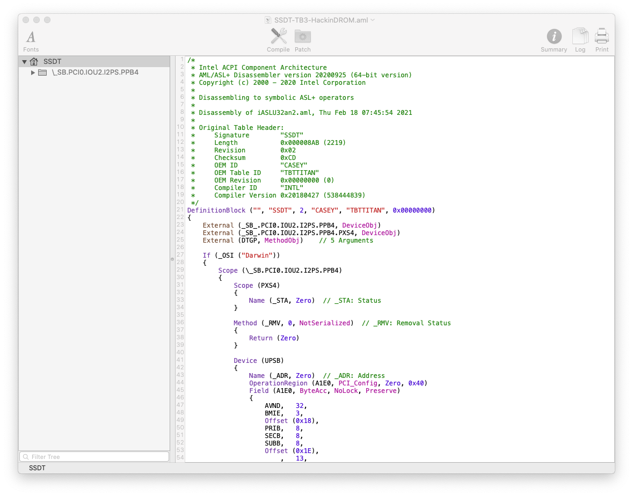Screen dimensions: 633x496
Task: Click the document icon in the title bar
Action: pos(268,20)
